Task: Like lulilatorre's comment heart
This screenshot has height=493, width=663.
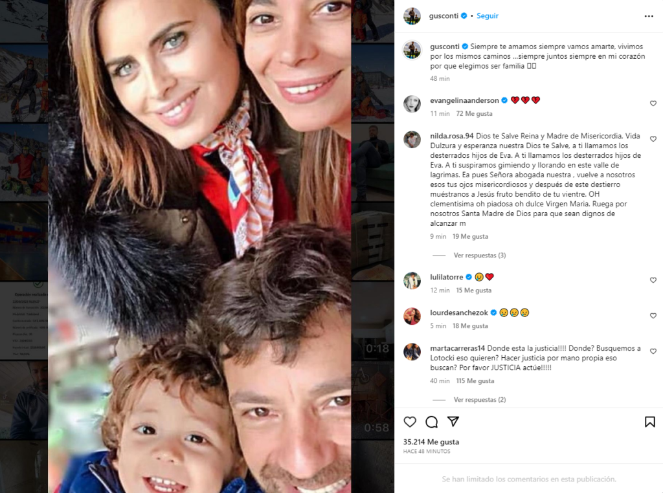Action: pyautogui.click(x=653, y=280)
